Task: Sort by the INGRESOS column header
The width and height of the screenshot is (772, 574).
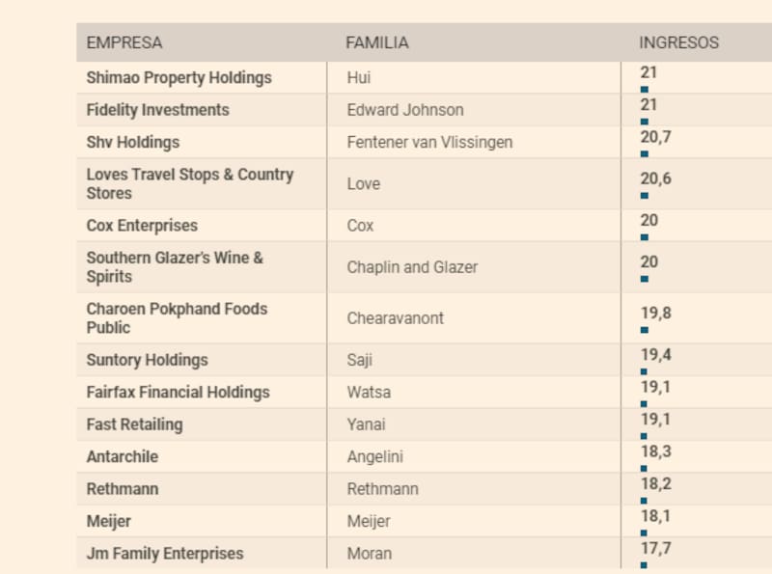Action: [x=678, y=42]
